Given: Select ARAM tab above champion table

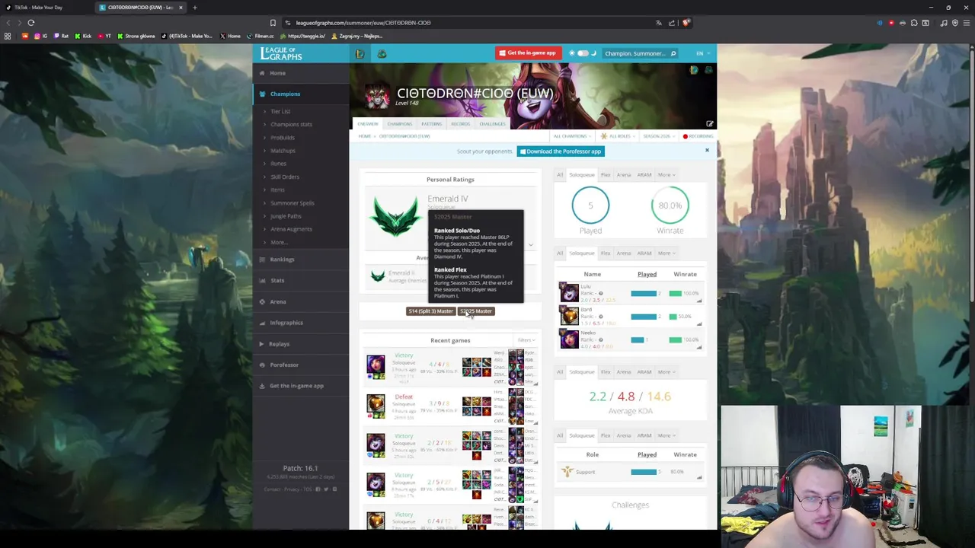Looking at the screenshot, I should coord(644,253).
